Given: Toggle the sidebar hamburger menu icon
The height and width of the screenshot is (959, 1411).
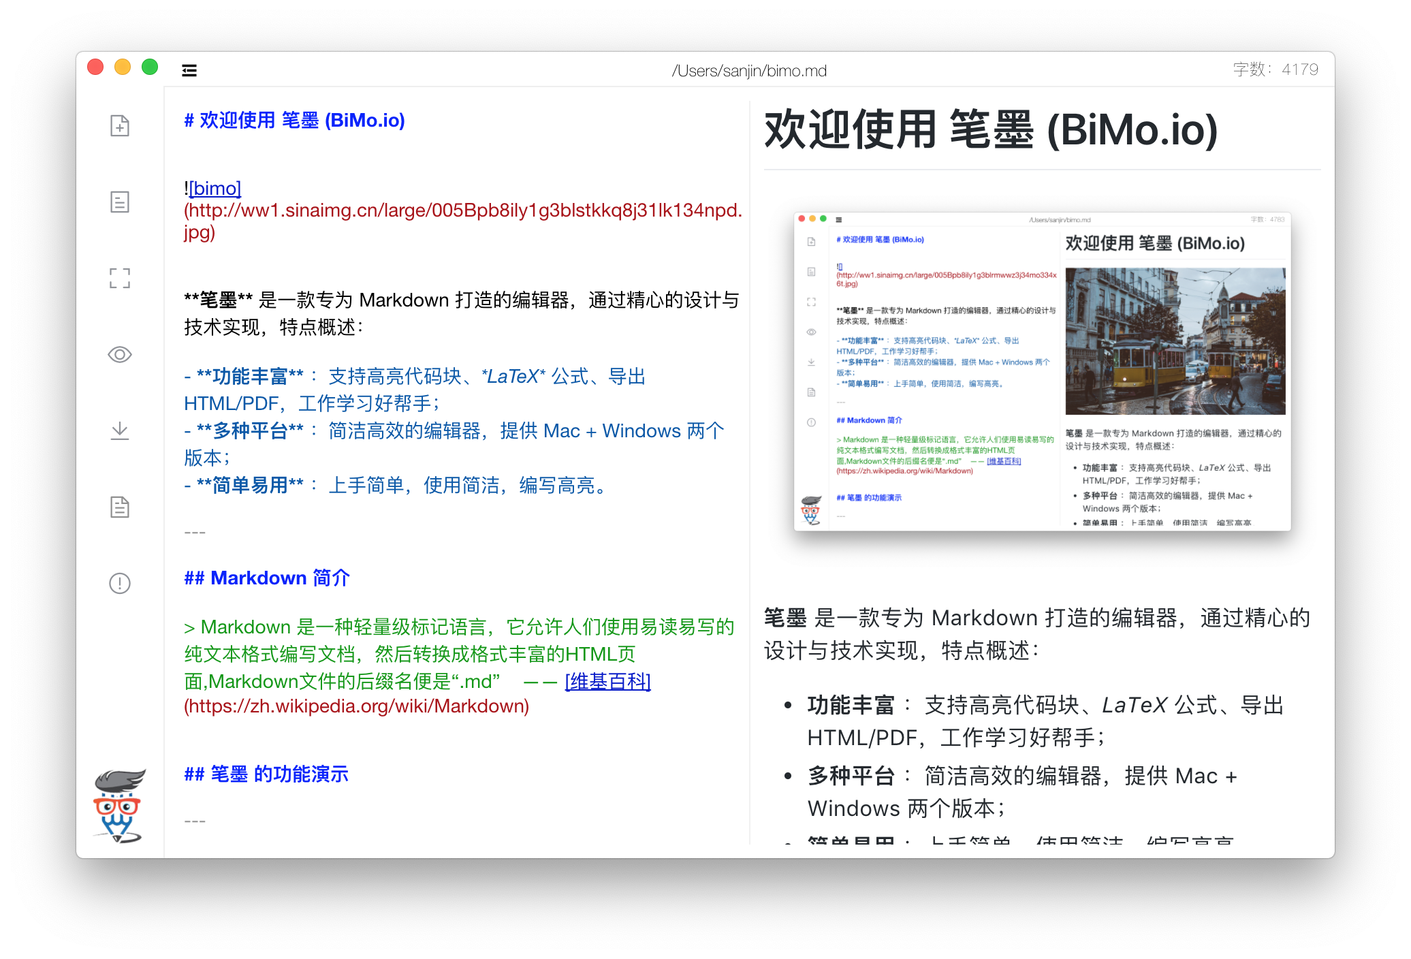Looking at the screenshot, I should point(189,70).
